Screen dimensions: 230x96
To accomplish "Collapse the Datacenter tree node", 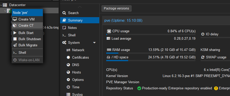I will pyautogui.click(x=1, y=5).
